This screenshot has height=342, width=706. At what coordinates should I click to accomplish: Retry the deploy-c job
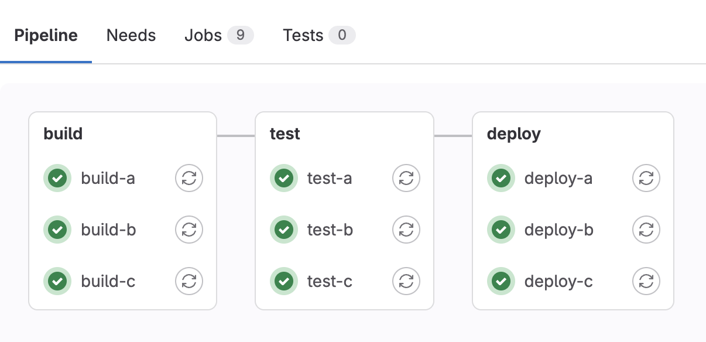tap(646, 281)
